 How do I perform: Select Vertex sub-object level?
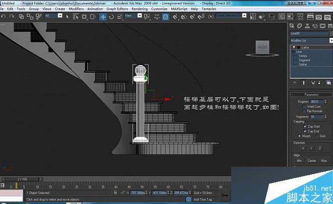(303, 56)
